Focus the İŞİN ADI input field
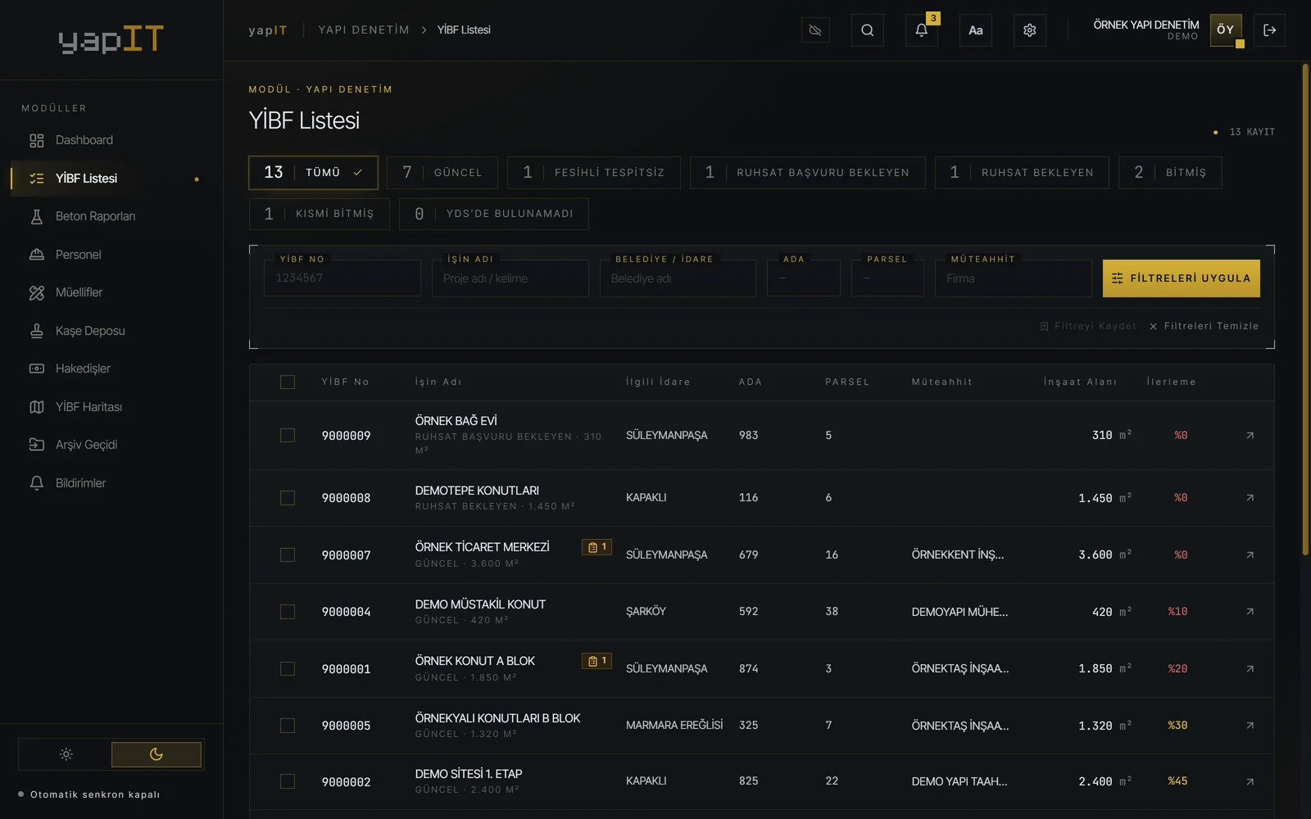 [x=510, y=278]
